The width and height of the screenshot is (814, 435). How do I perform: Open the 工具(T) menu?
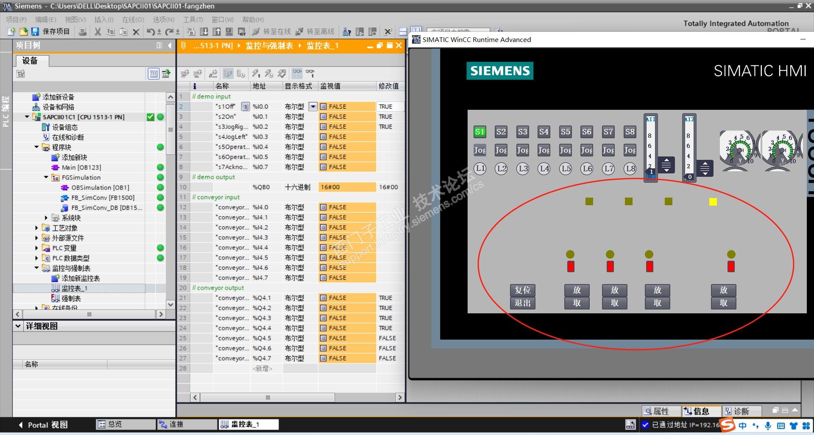click(193, 20)
